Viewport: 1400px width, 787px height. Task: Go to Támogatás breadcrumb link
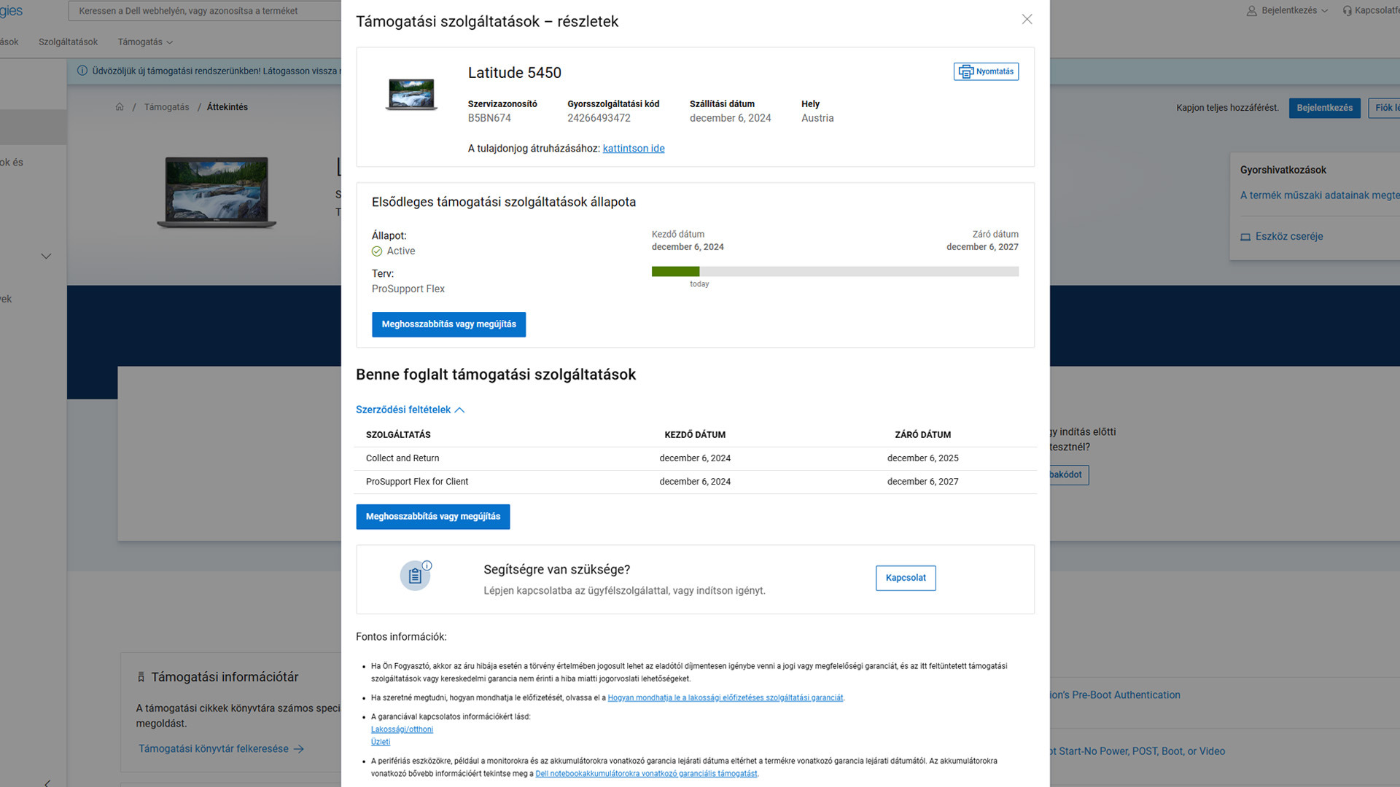point(166,107)
